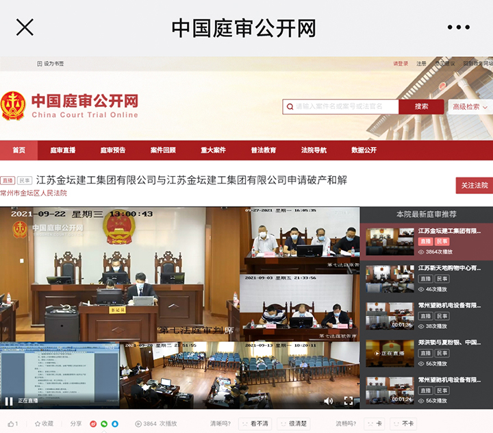493x433 pixels.
Task: Open 案件回顾 case review tab
Action: (x=163, y=150)
